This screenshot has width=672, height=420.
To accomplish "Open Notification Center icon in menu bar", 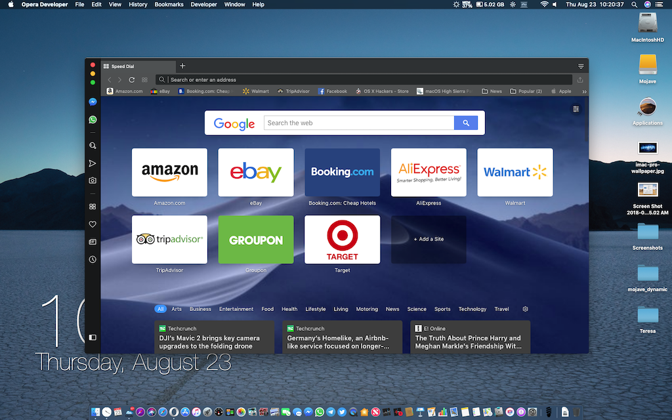I will click(659, 5).
